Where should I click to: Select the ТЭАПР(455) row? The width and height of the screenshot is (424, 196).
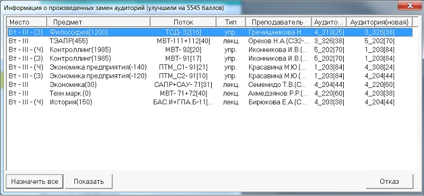(210, 41)
